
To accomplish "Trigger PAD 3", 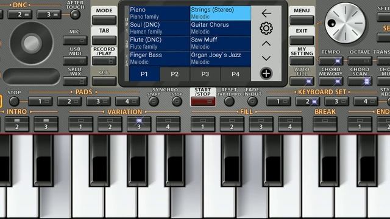I will pos(99,102).
